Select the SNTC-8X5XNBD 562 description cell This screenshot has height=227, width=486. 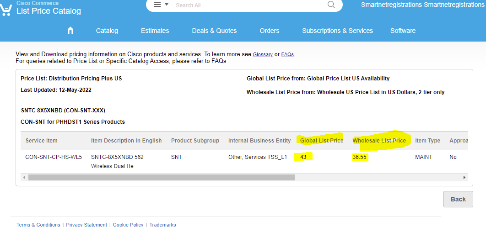coord(118,161)
